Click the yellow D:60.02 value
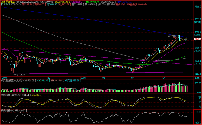This screenshot has height=125, width=202. click(35, 95)
